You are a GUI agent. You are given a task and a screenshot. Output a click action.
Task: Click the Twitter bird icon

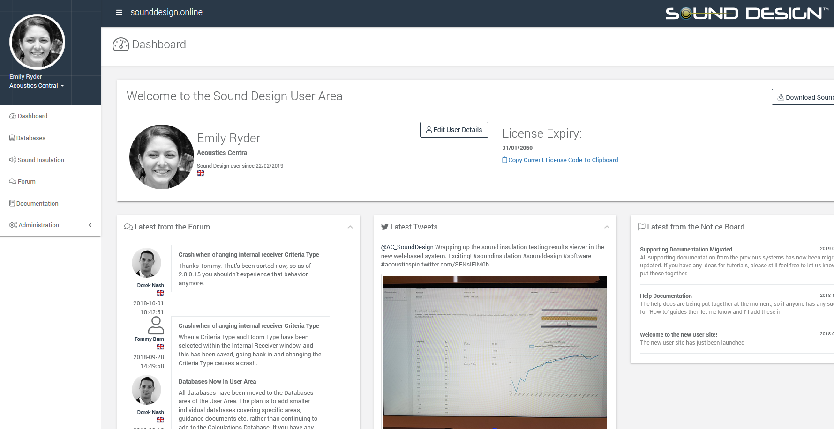click(x=384, y=227)
